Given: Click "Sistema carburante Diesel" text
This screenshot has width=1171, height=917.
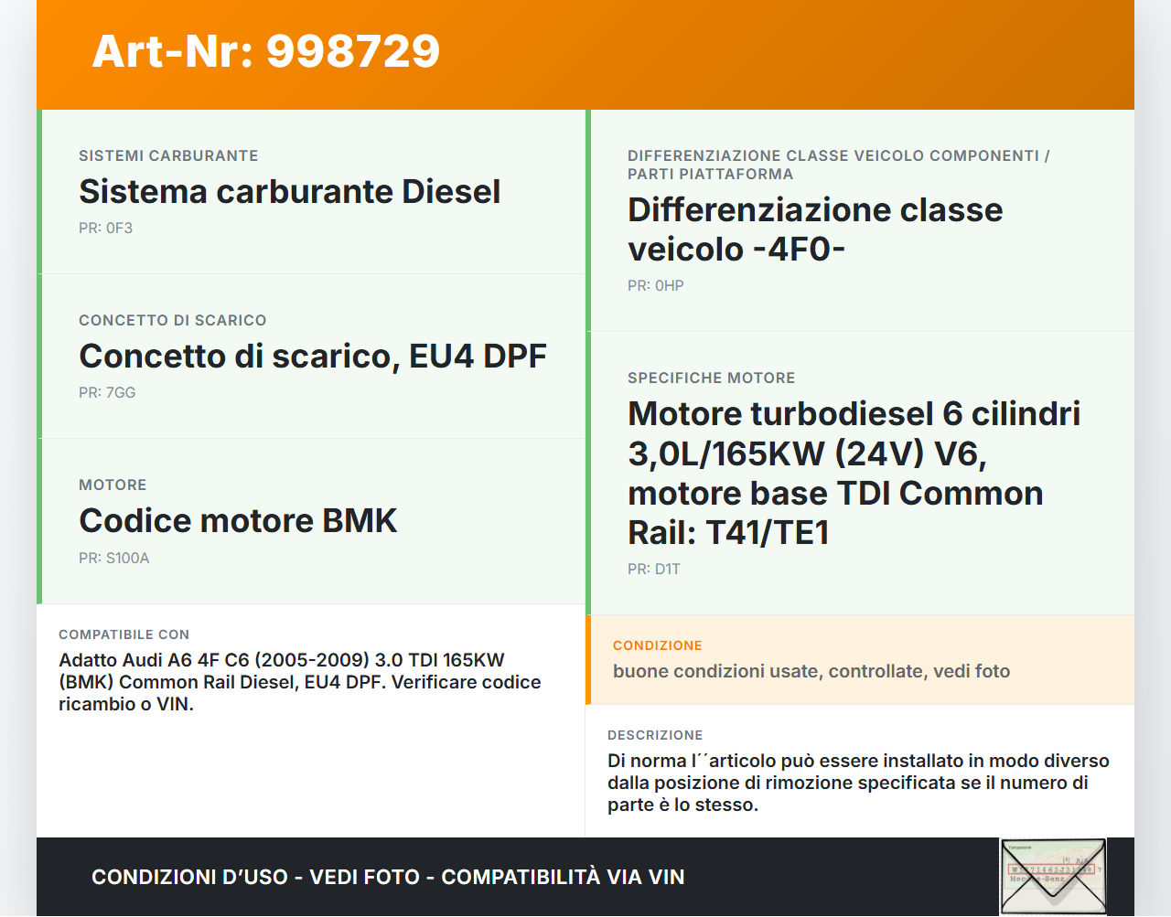Looking at the screenshot, I should tap(289, 192).
